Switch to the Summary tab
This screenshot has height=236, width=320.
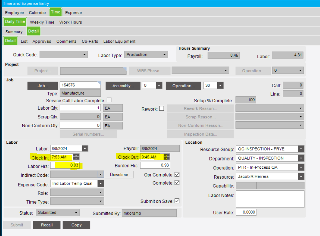tap(14, 32)
